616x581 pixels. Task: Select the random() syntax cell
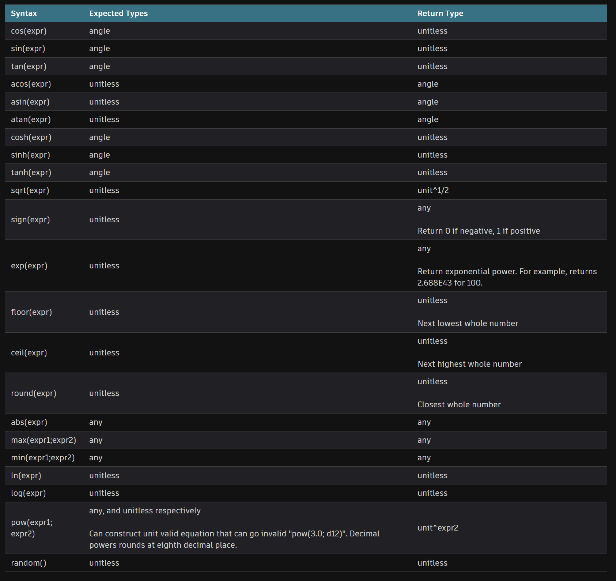point(29,563)
